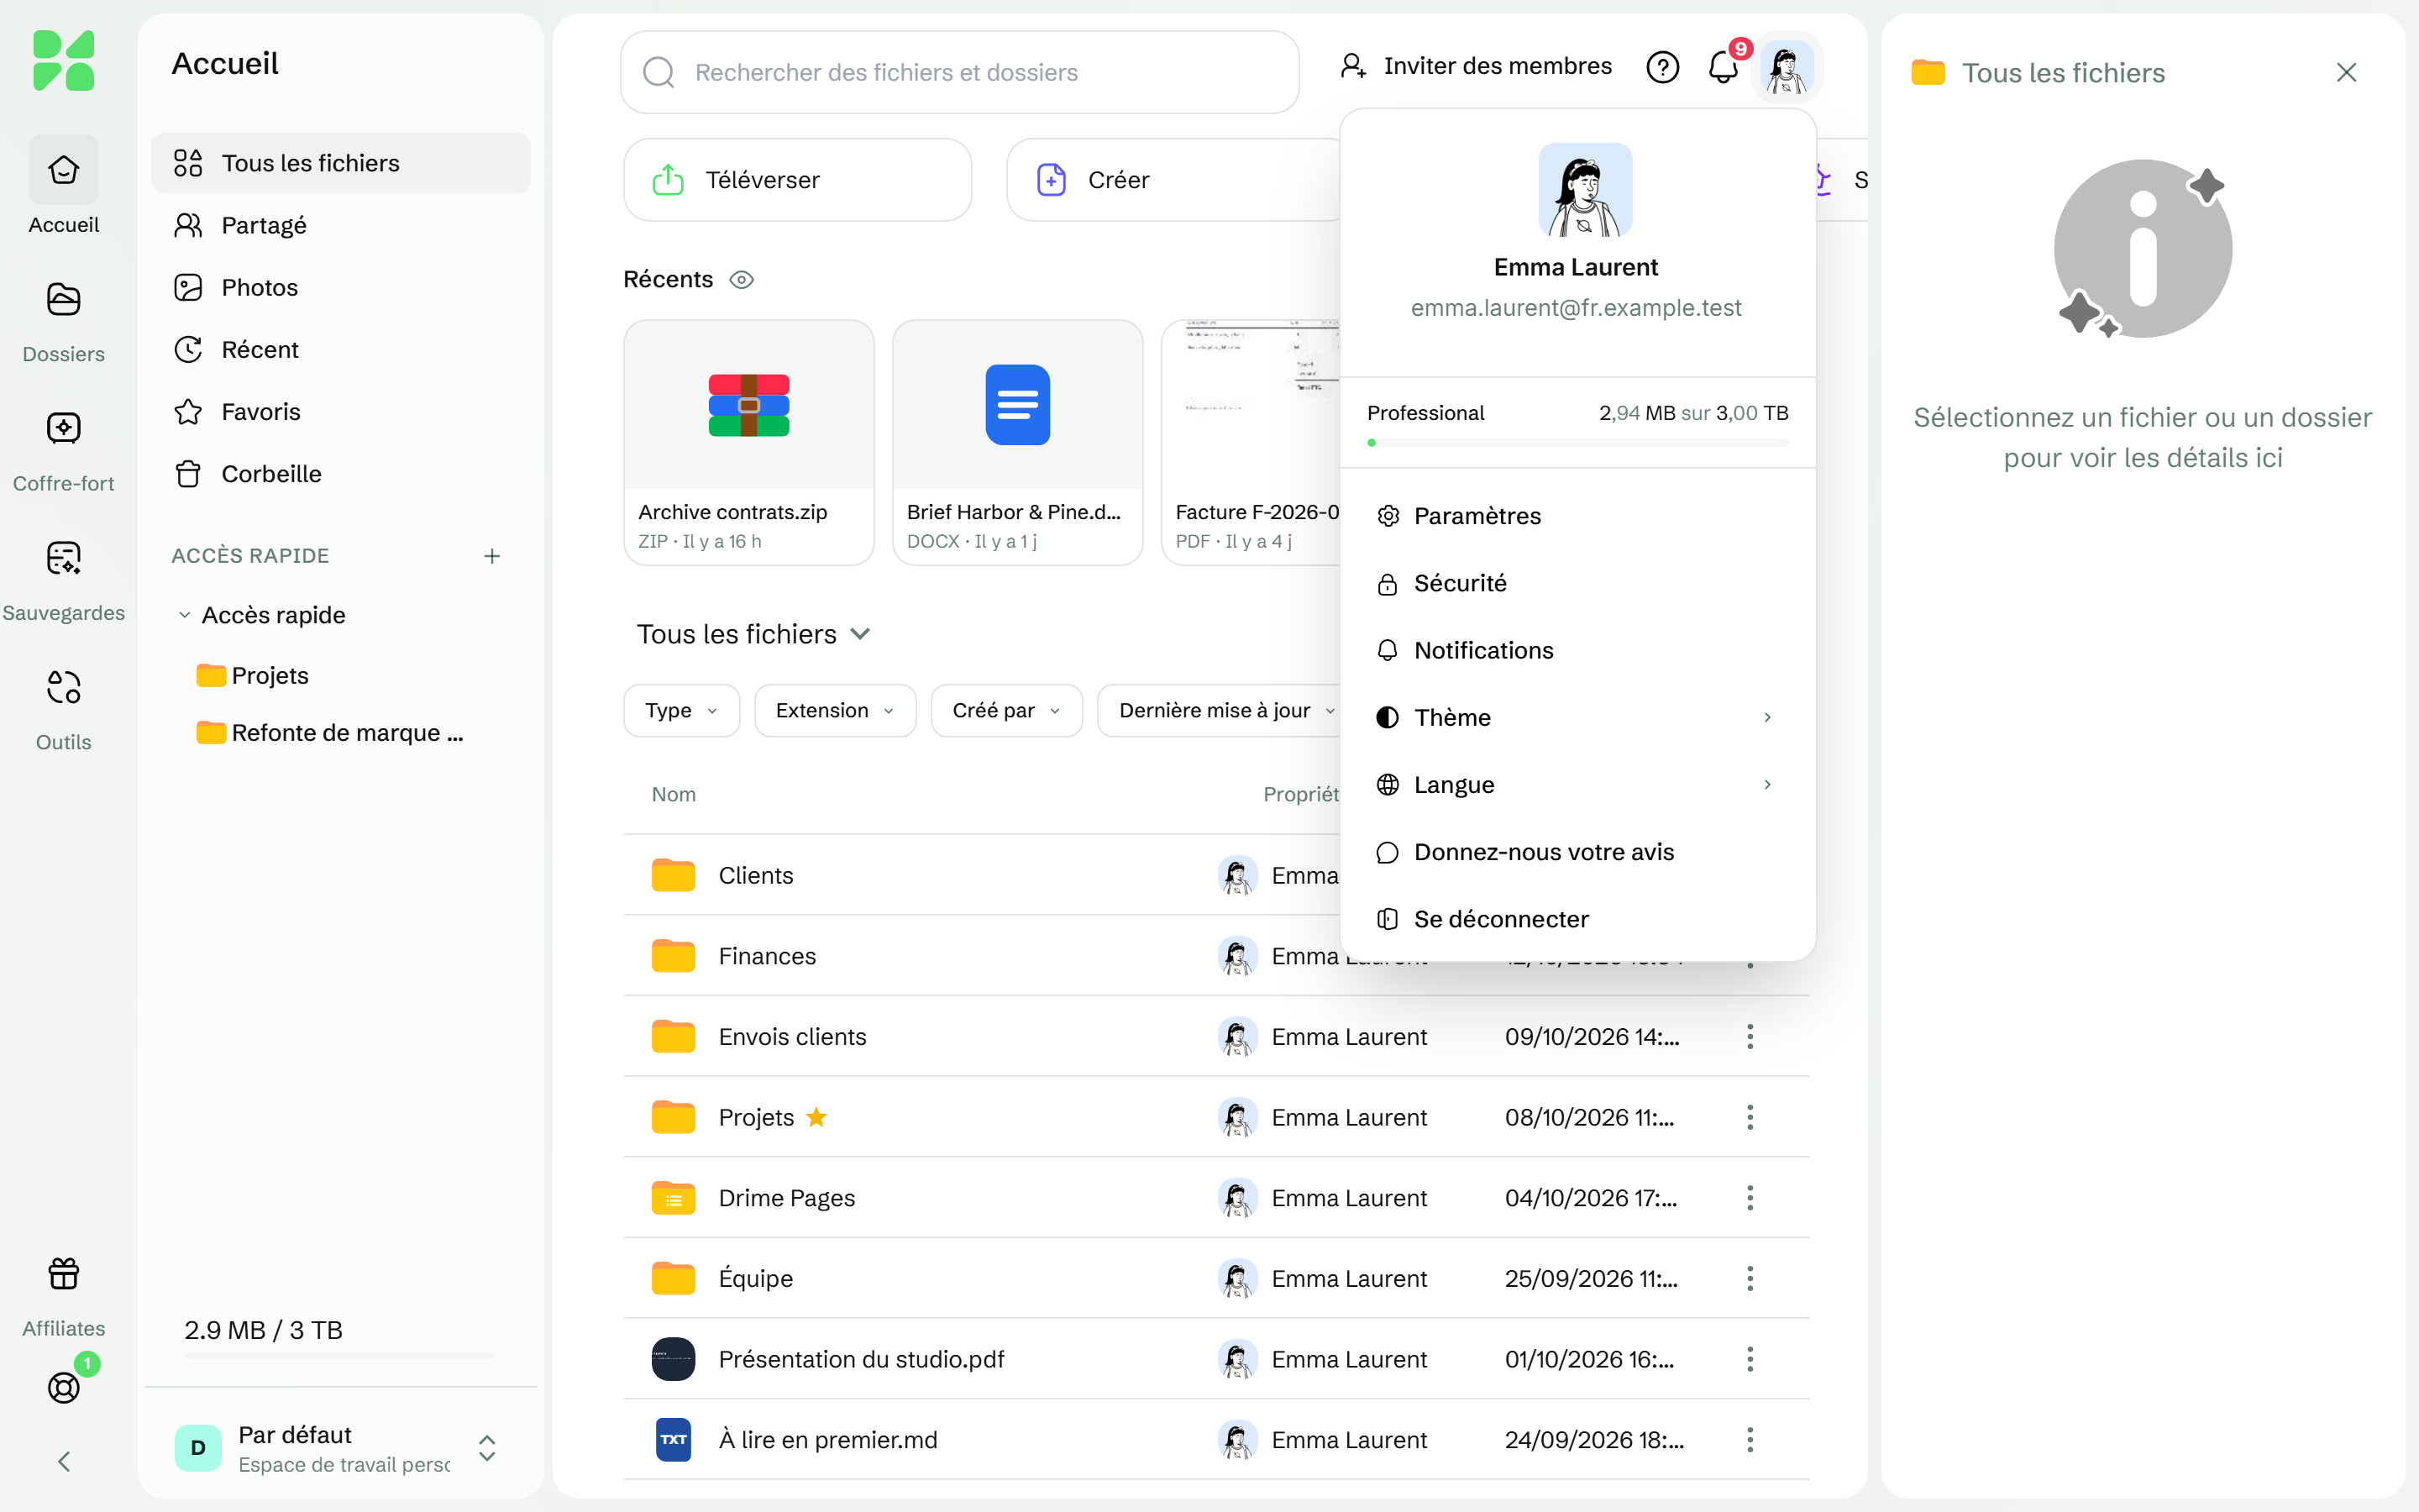Click the star next to Projets folder

coord(816,1117)
